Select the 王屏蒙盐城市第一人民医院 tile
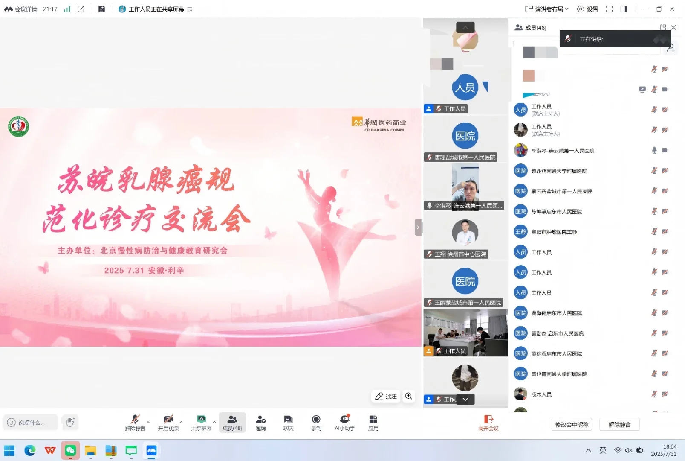Screen dimensions: 685x461 (x=465, y=284)
